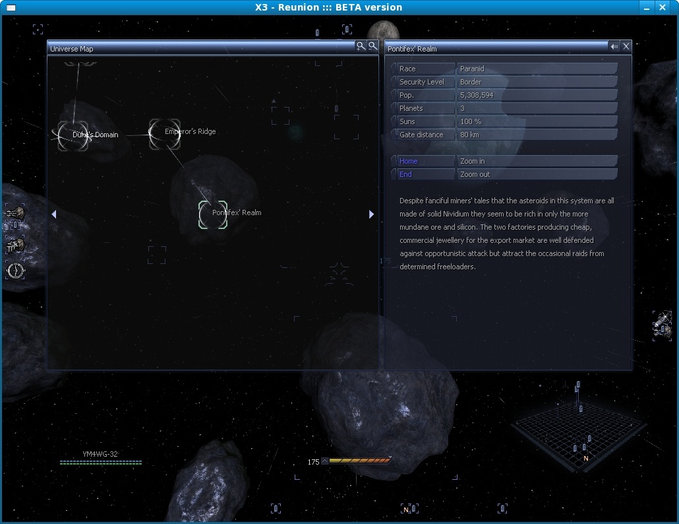Click the Planets value 3
The image size is (679, 524).
click(537, 108)
